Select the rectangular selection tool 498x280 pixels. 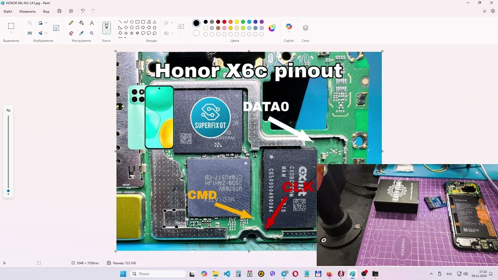click(x=11, y=26)
